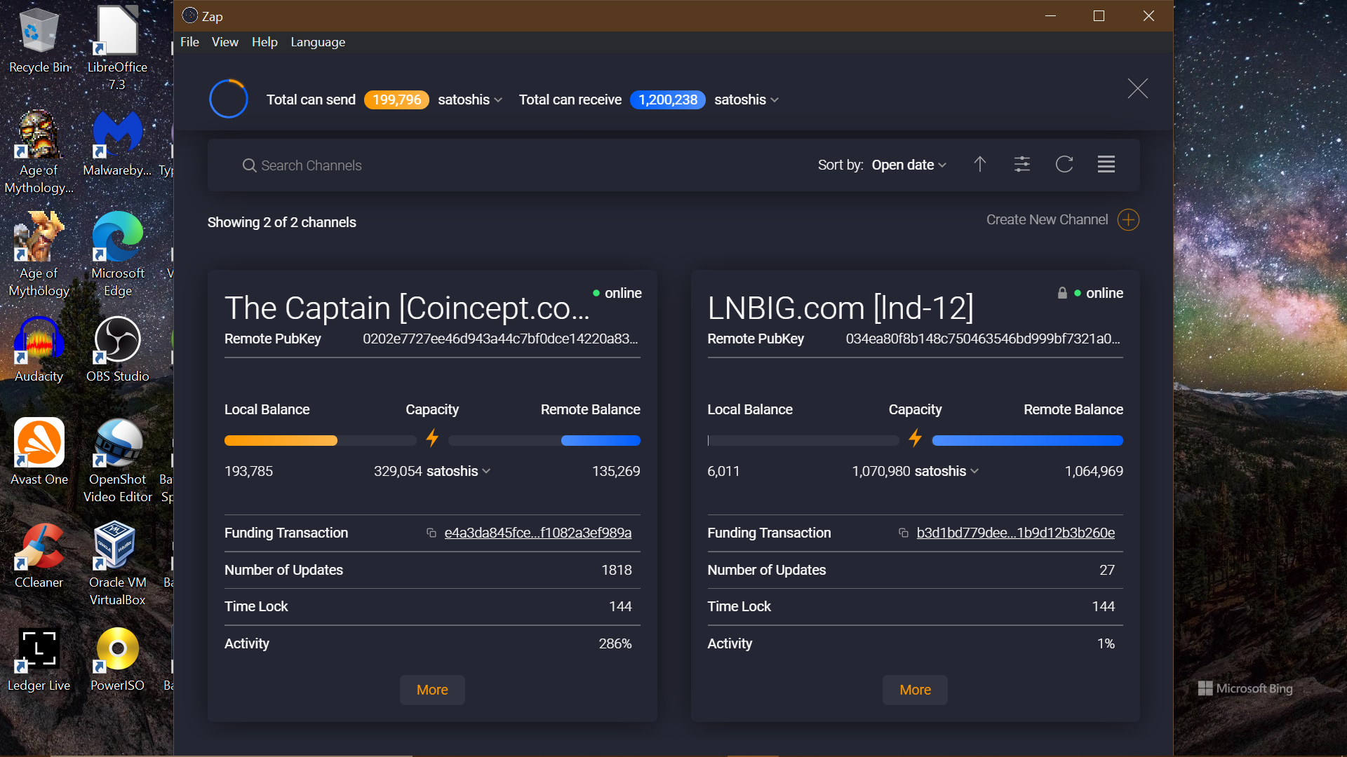Image resolution: width=1347 pixels, height=757 pixels.
Task: Open Recycle Bin desktop icon
Action: 39,41
